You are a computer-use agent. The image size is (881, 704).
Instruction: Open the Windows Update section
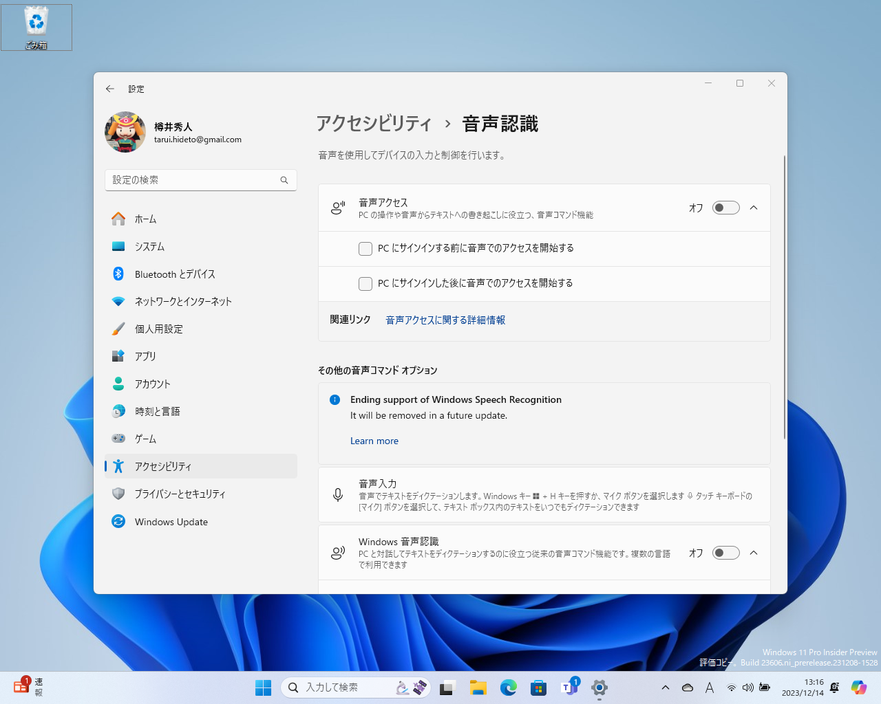[171, 521]
